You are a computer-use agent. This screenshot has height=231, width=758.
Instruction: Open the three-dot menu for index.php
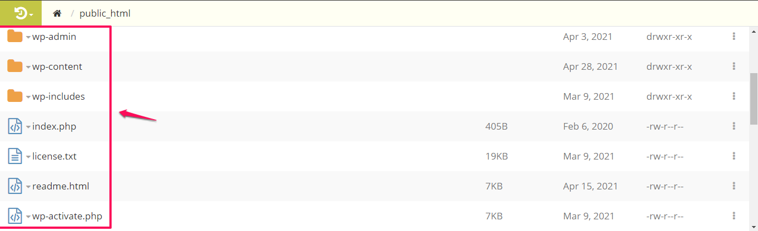pyautogui.click(x=734, y=126)
